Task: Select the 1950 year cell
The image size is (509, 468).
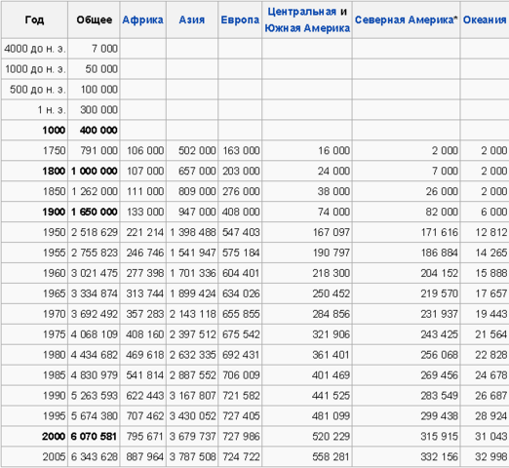Action: coord(55,232)
